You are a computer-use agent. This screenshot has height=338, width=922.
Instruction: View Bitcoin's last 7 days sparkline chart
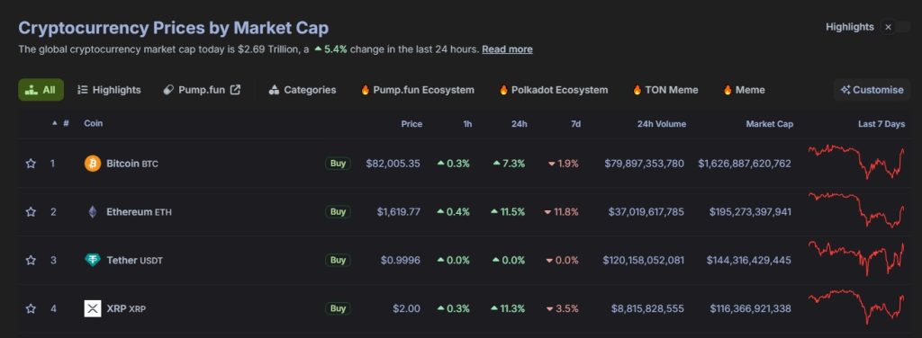pos(857,162)
